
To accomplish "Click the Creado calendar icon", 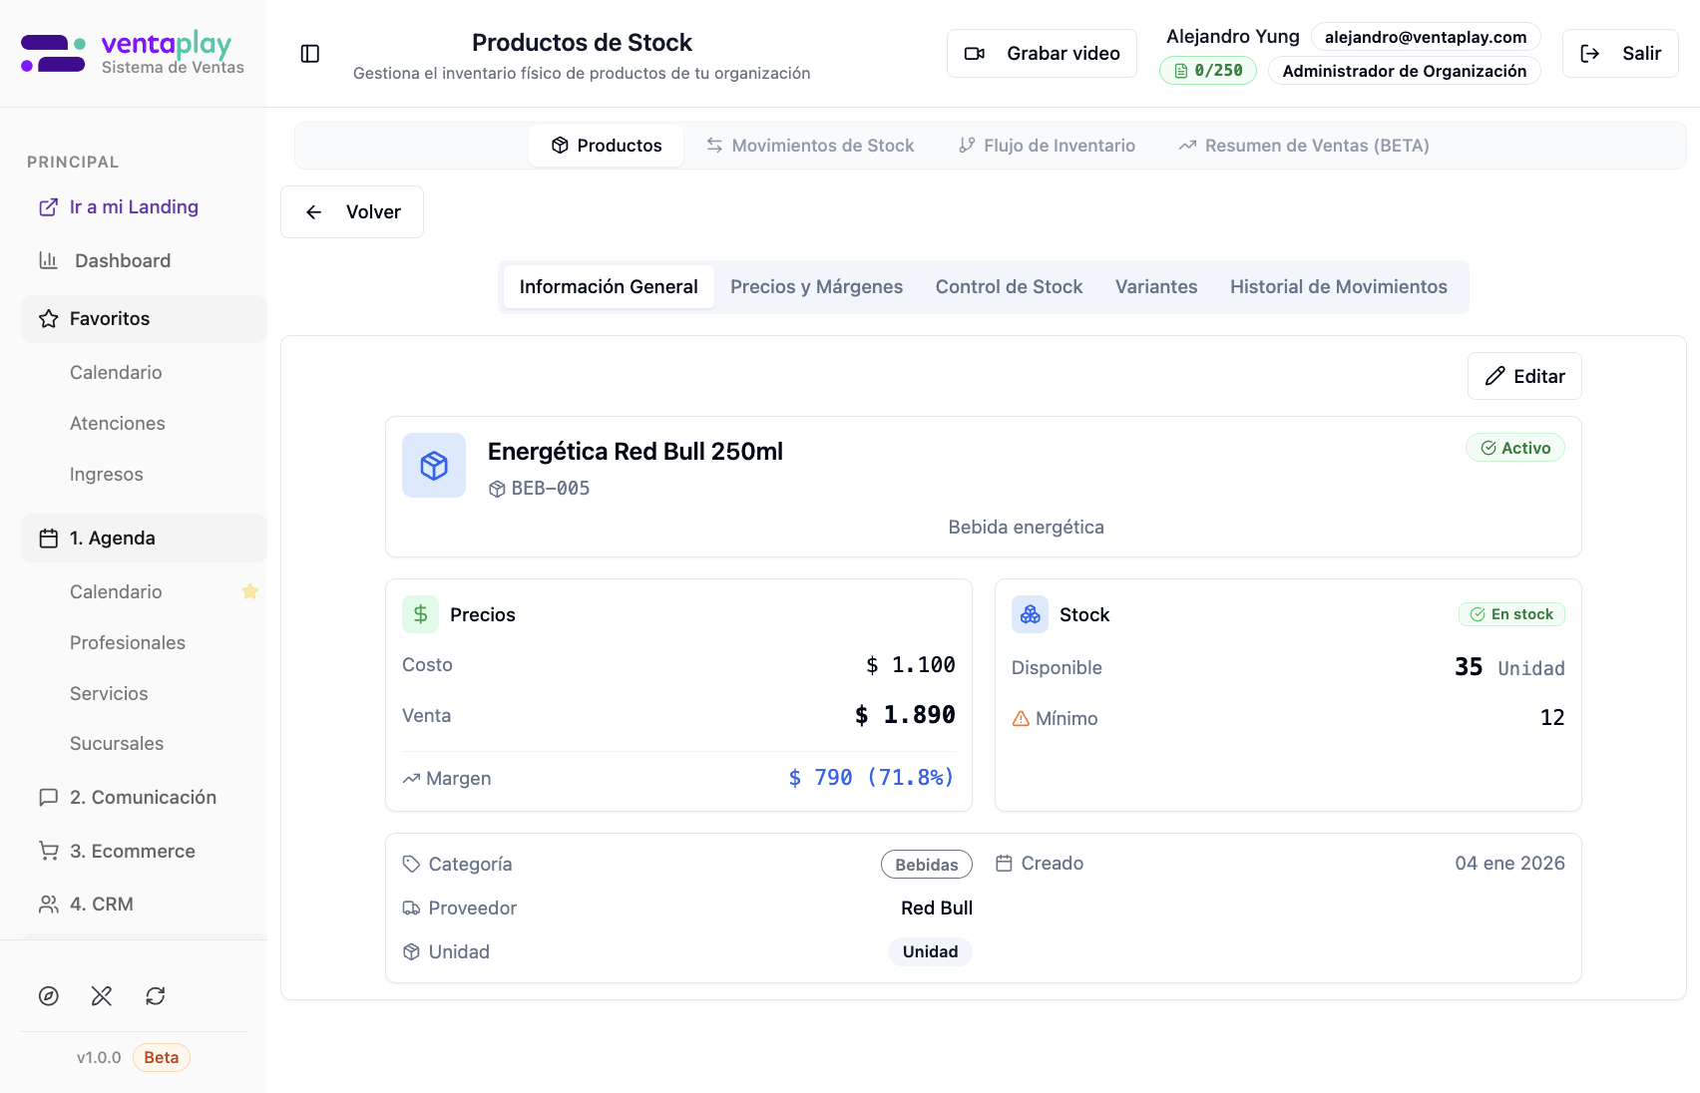I will coord(1004,864).
